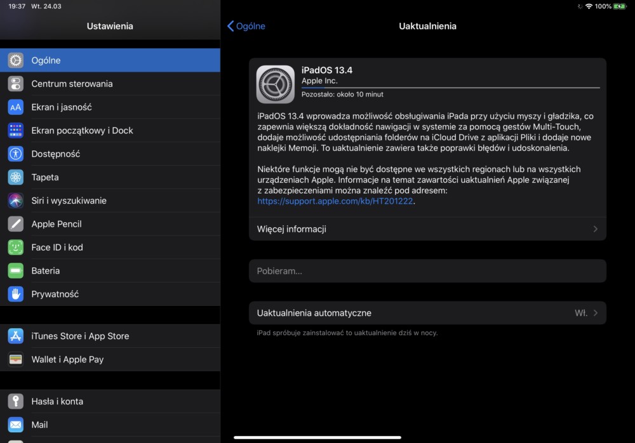Open Uaktualnienia automatyczne setting

(427, 313)
